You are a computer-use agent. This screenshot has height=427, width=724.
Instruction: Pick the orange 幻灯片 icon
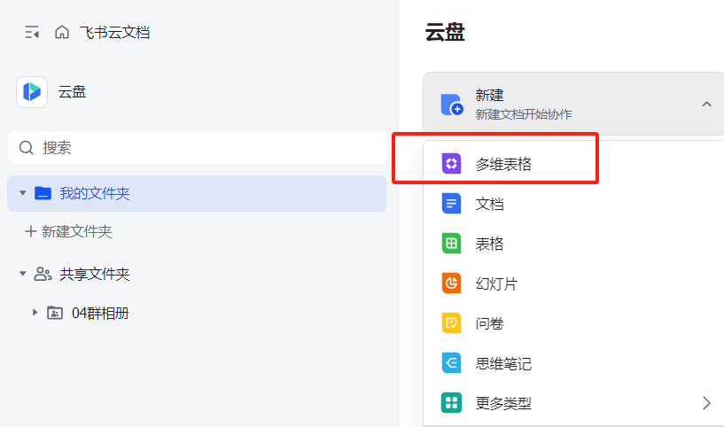[x=452, y=283]
